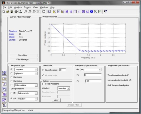Image resolution: width=141 pixels, height=114 pixels.
Task: Open the Window menu
Action: [x=44, y=7]
